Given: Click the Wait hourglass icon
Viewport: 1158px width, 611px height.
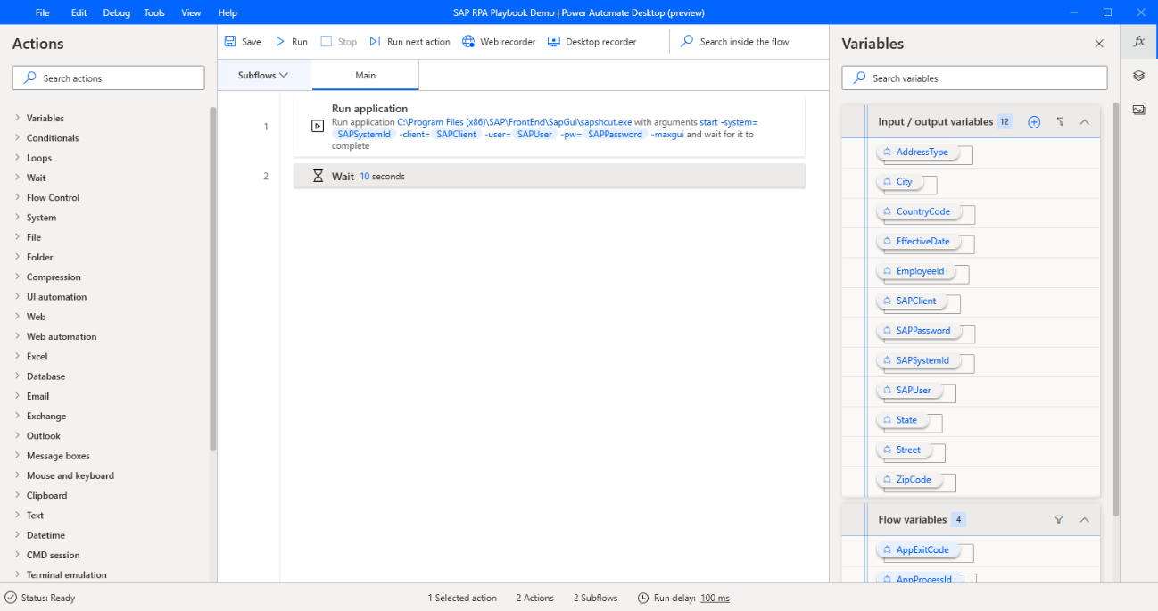Looking at the screenshot, I should 318,177.
